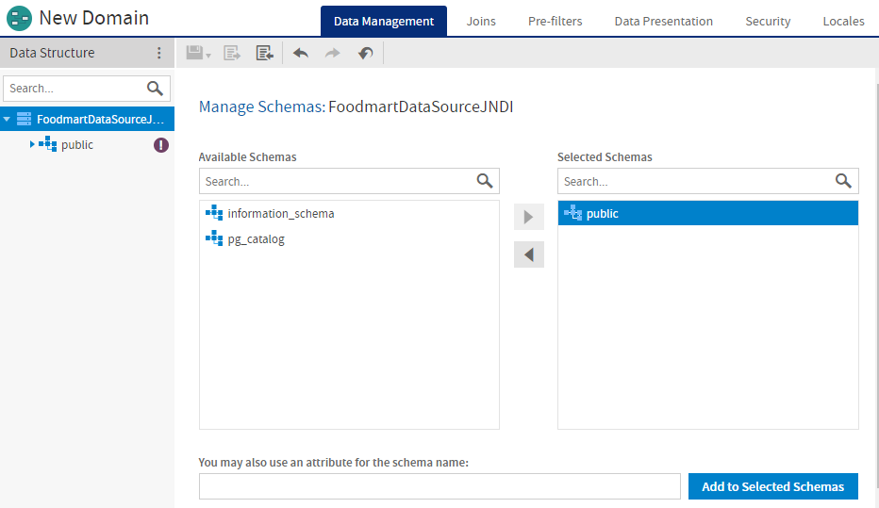Viewport: 879px width, 508px height.
Task: Click the Undo All toolbar icon
Action: [366, 53]
